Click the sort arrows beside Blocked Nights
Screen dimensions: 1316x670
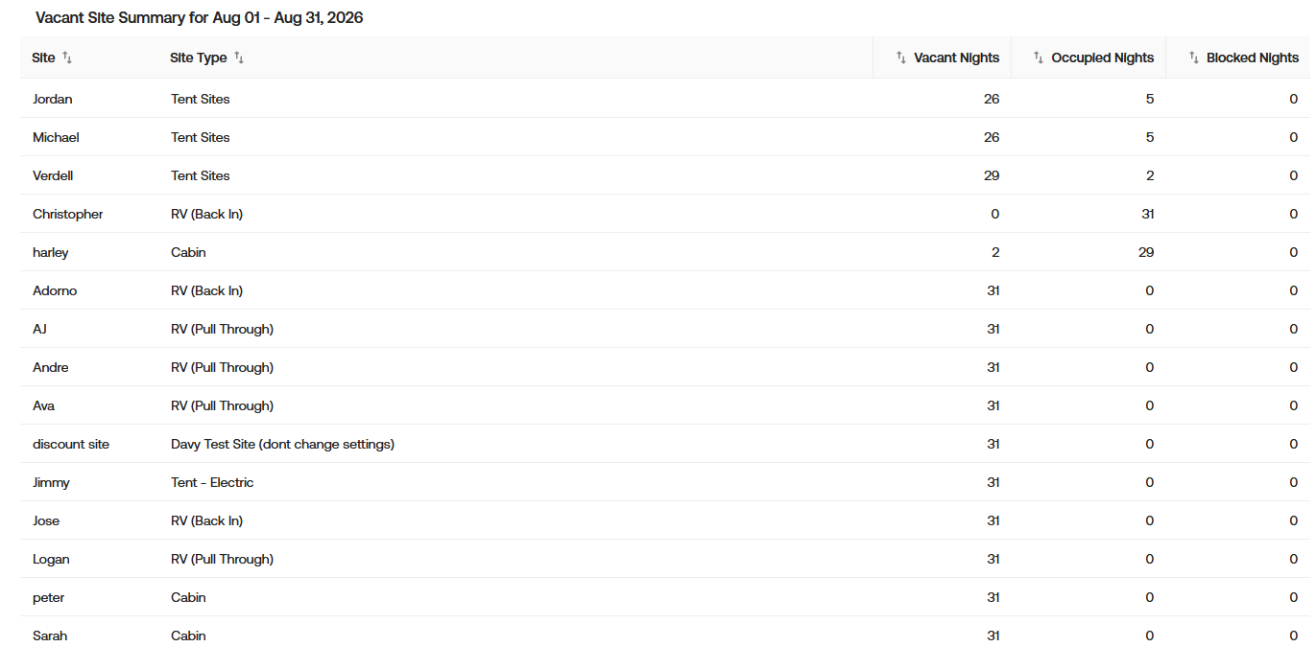1193,58
